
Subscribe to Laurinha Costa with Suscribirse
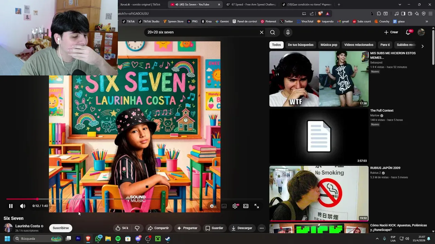[x=61, y=228]
